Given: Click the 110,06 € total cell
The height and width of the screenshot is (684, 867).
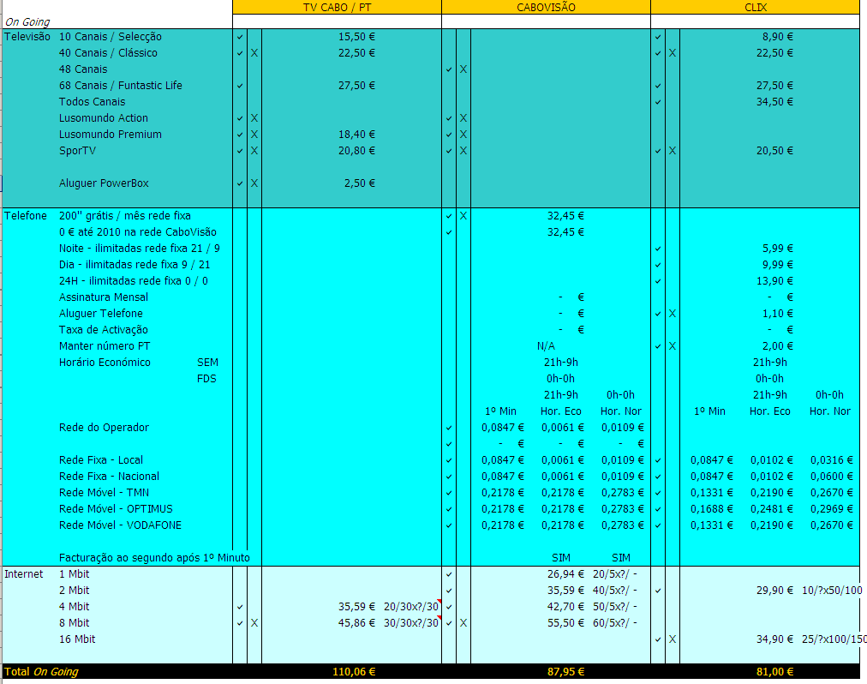Looking at the screenshot, I should click(x=354, y=671).
